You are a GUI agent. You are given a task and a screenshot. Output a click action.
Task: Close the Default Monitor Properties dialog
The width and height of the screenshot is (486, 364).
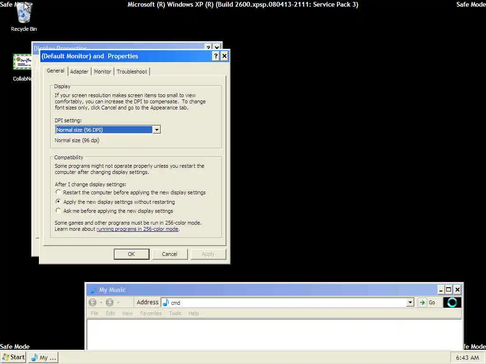coord(224,56)
